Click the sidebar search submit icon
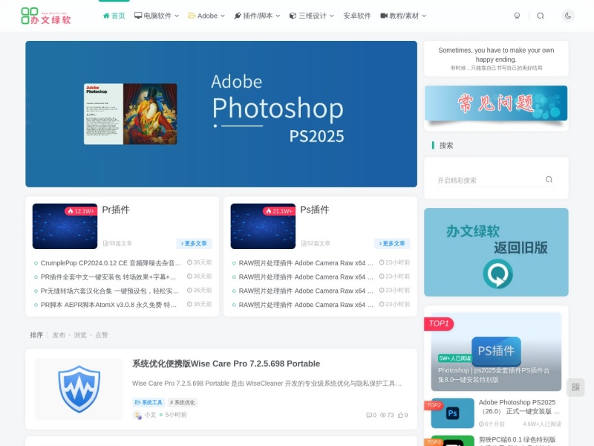Screen dimensions: 594x446 (x=549, y=179)
